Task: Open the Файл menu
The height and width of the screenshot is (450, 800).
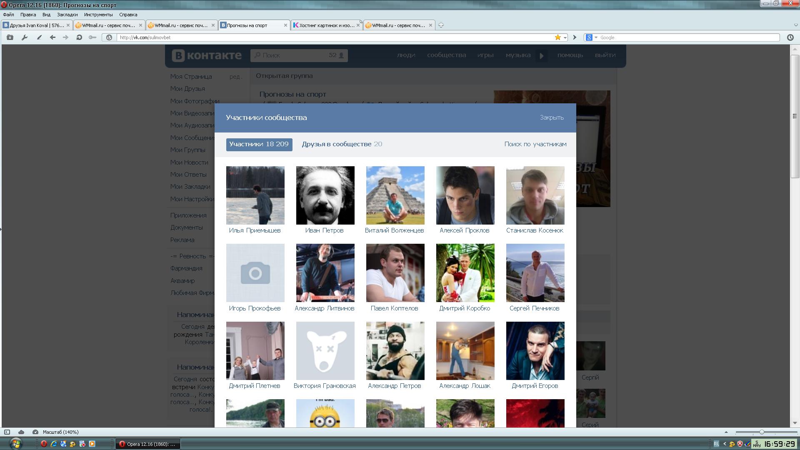Action: point(8,15)
